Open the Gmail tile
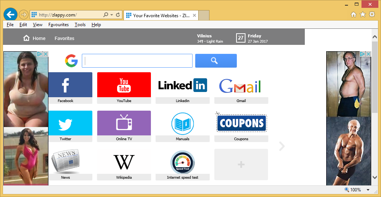This screenshot has height=197, width=381. pos(241,88)
